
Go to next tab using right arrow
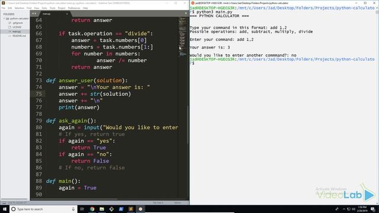(36, 14)
